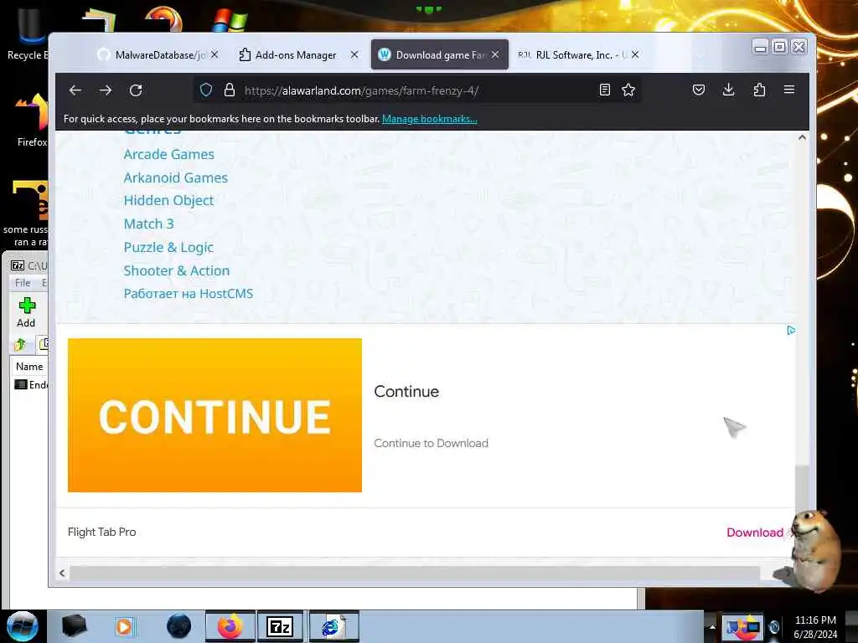Click the 7-Zip taskbar button

pyautogui.click(x=280, y=626)
